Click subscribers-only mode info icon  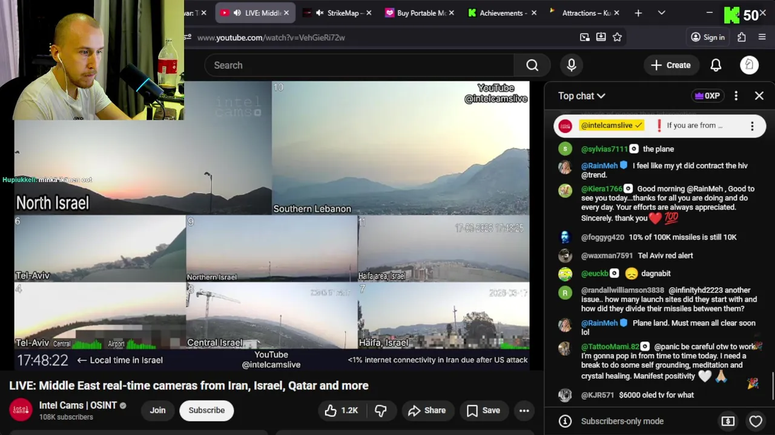[565, 421]
